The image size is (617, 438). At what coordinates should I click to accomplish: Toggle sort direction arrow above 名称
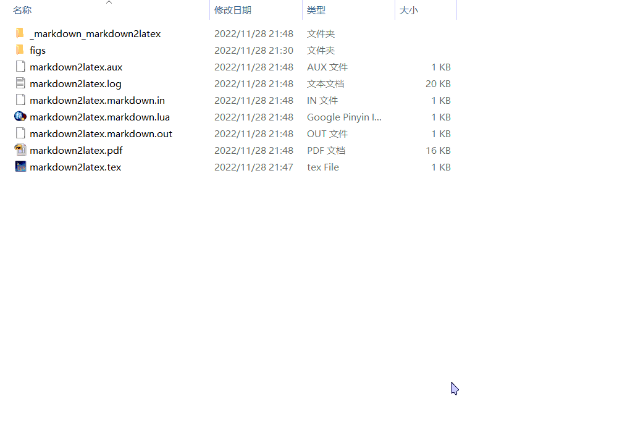pos(109,2)
